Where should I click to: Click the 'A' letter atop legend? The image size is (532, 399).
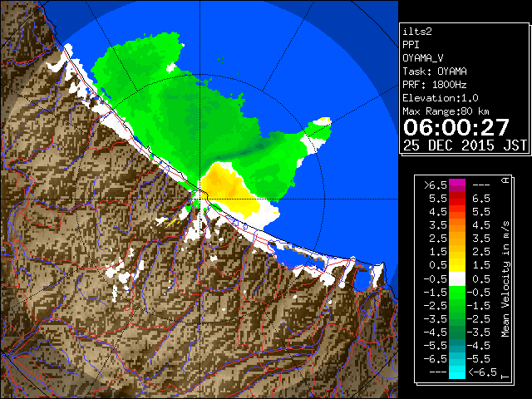coord(505,180)
